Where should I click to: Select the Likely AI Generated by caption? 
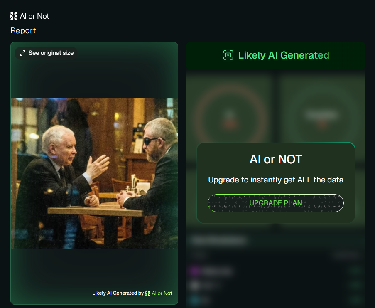[x=118, y=293]
